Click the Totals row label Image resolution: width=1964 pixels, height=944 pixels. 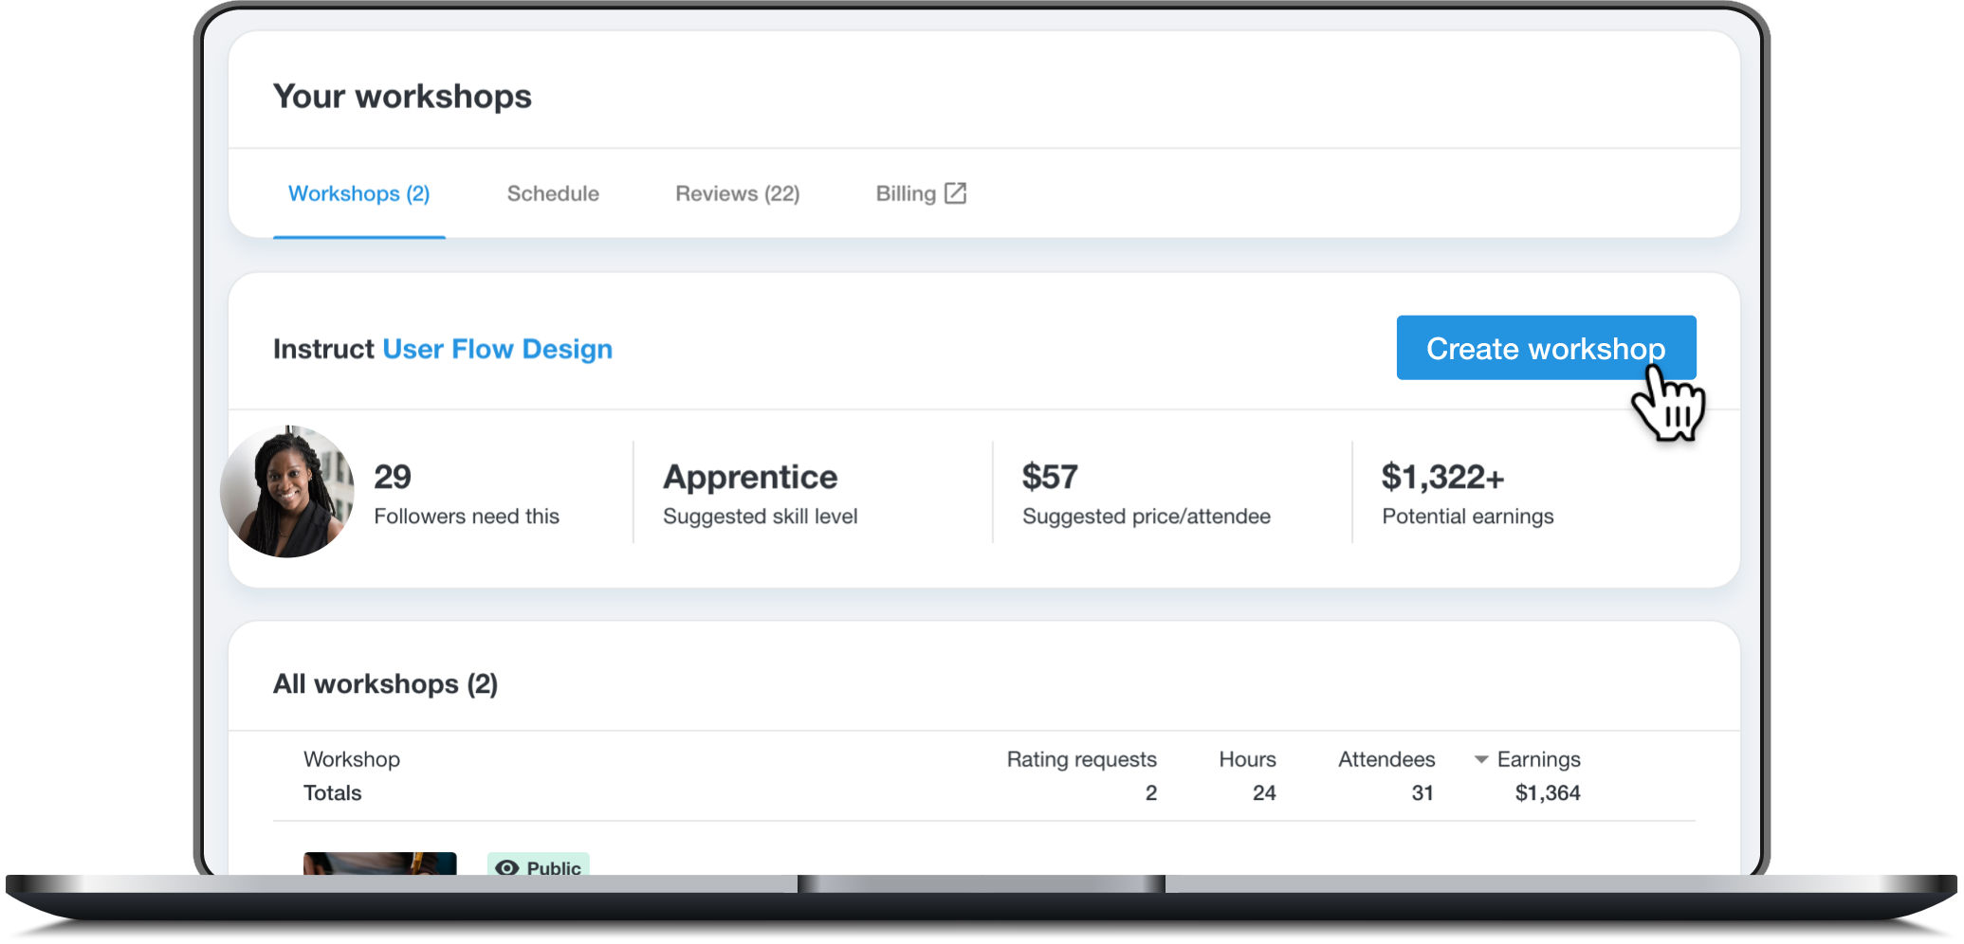332,793
